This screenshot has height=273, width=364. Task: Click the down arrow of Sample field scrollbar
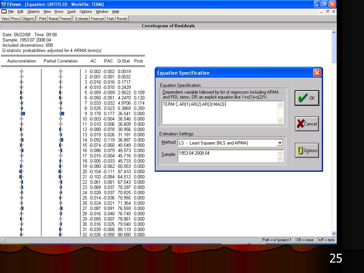[x=280, y=159]
